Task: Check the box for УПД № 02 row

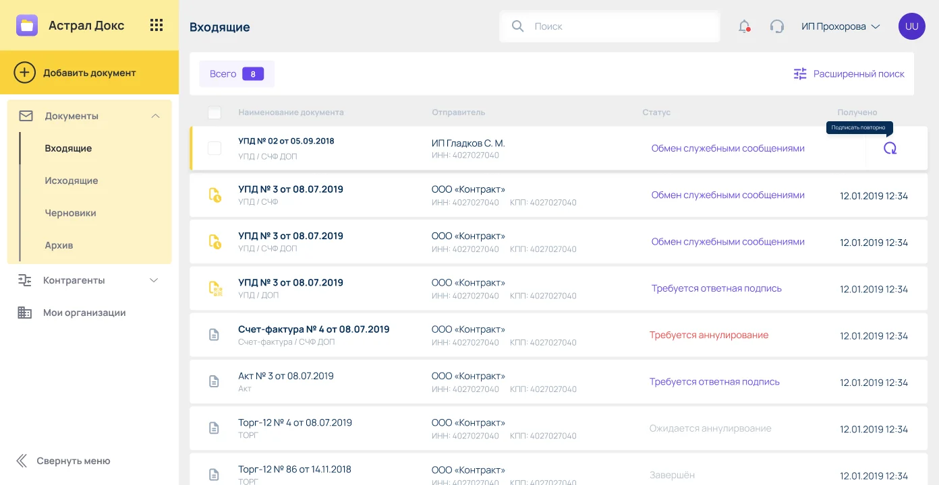Action: [215, 148]
